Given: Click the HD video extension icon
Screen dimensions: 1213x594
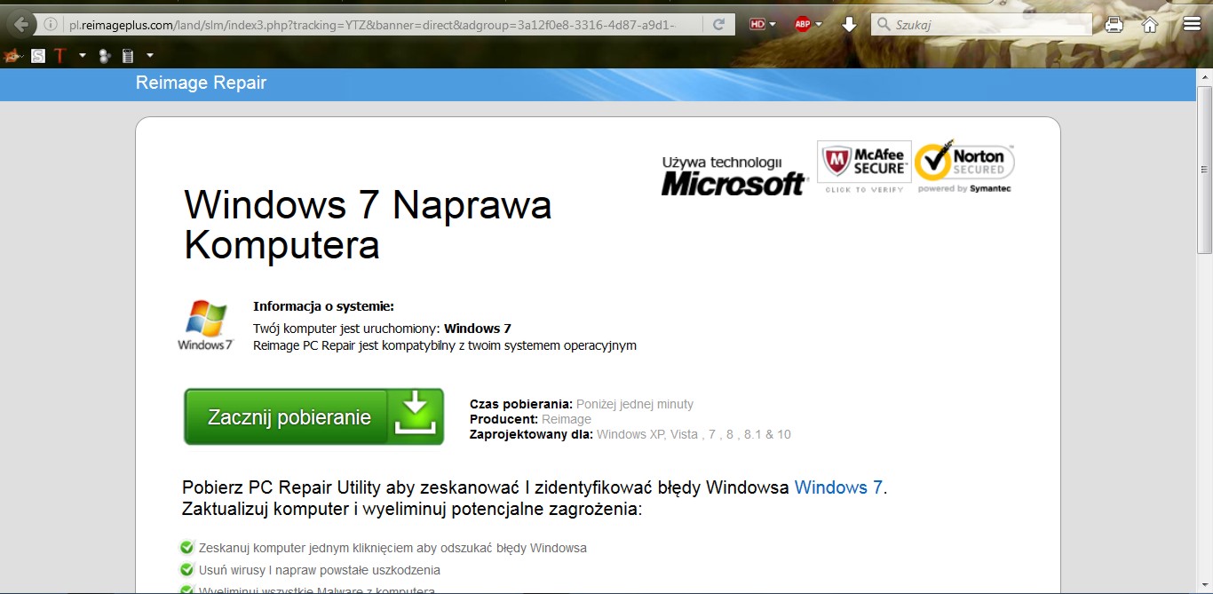Looking at the screenshot, I should pos(757,24).
